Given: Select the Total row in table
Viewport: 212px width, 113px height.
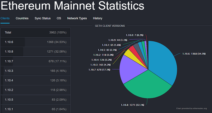Looking at the screenshot, I should click(36, 32).
